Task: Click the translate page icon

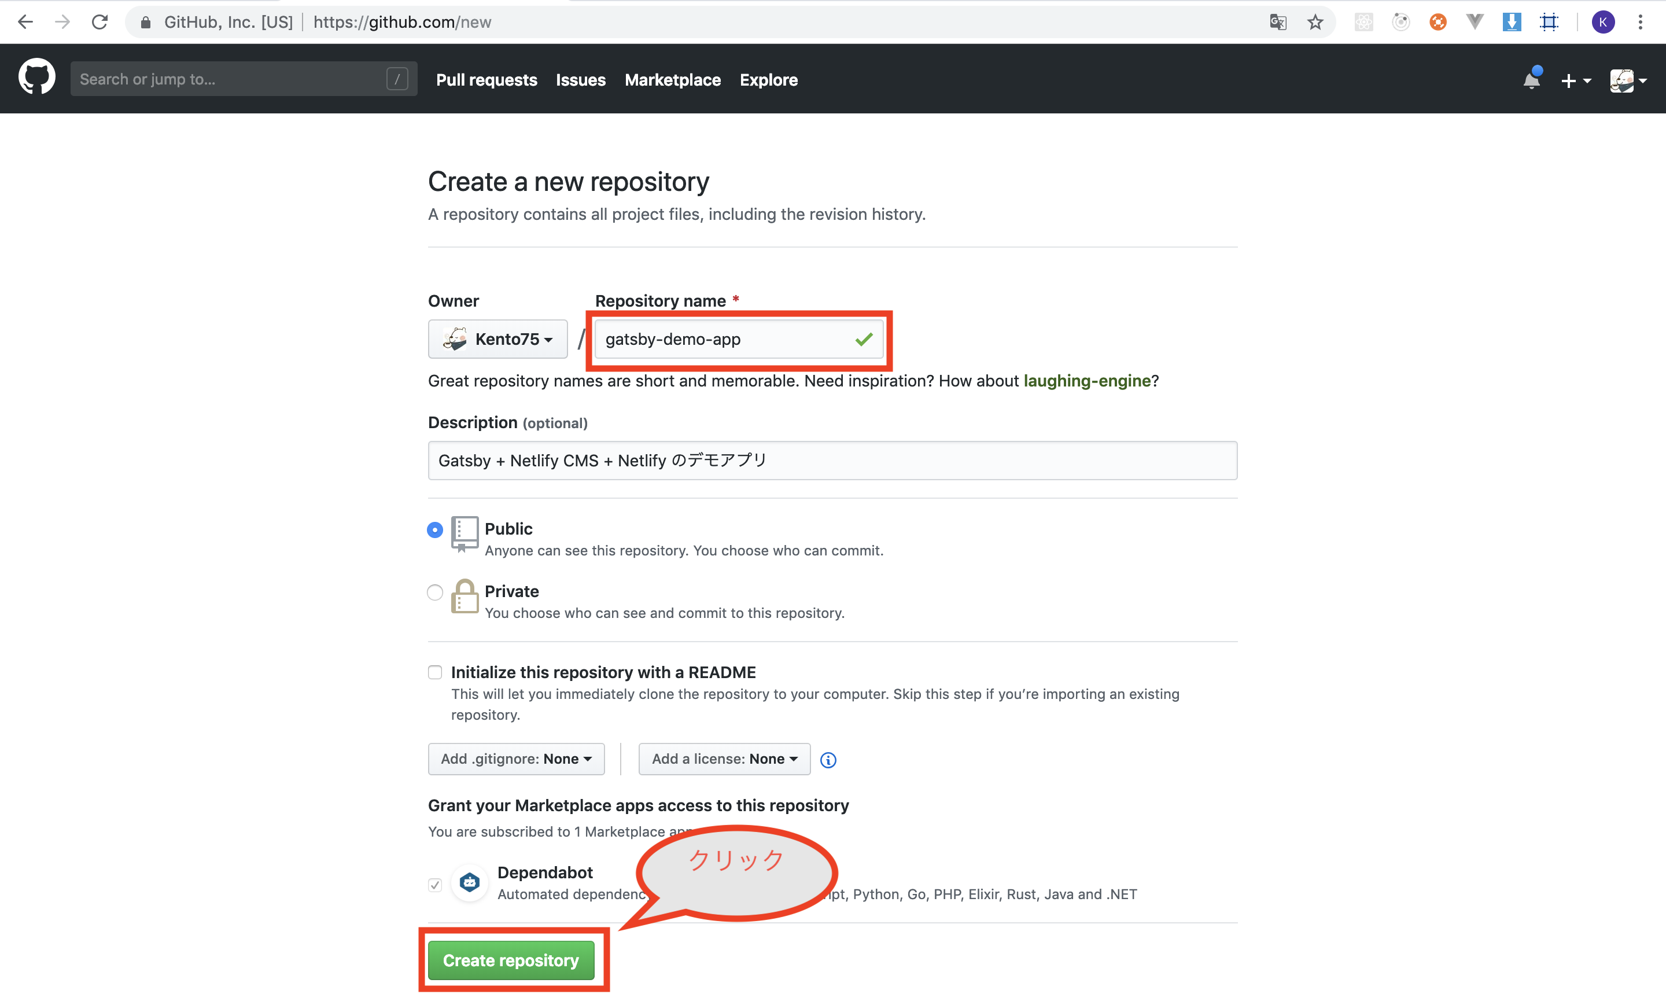Action: (1278, 22)
